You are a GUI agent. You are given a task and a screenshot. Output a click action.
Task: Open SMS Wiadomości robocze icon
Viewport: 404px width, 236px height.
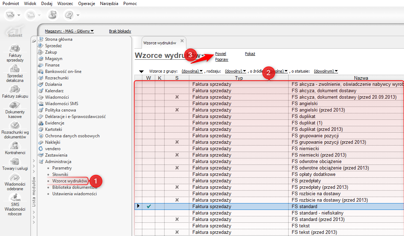15,197
